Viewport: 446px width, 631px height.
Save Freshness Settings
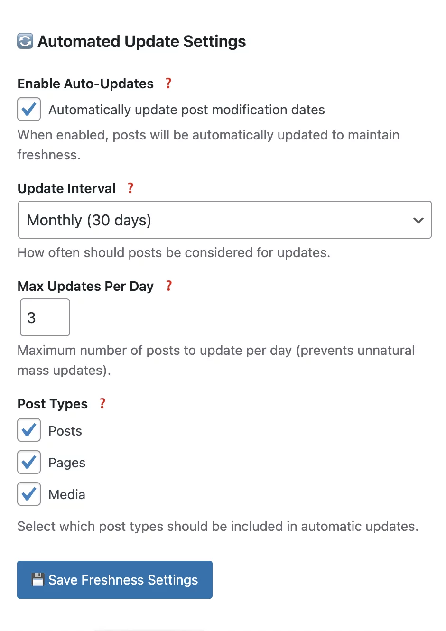[115, 580]
